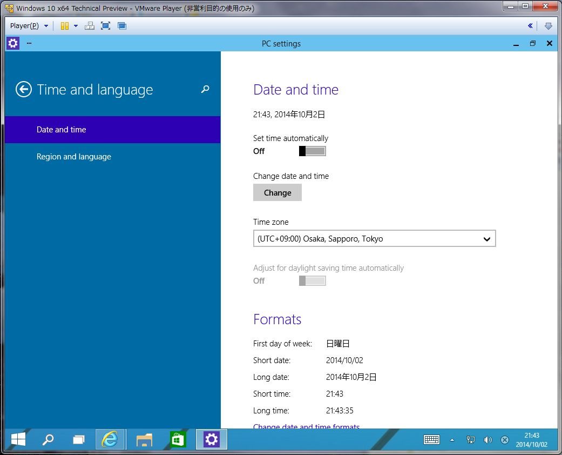Open the Store app on the taskbar
562x455 pixels.
178,439
